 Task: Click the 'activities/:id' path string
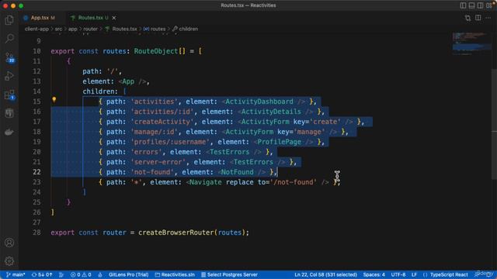pos(162,112)
